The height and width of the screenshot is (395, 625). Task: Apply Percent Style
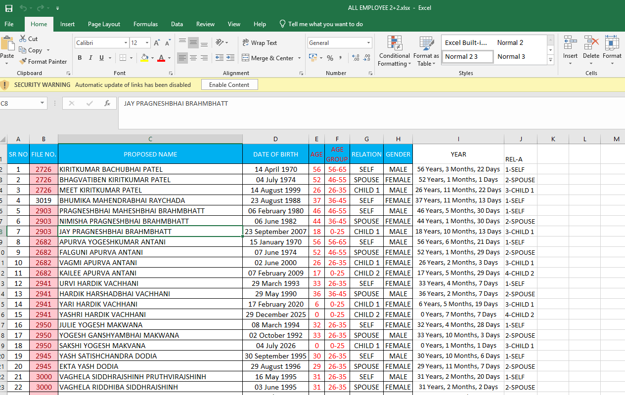330,58
